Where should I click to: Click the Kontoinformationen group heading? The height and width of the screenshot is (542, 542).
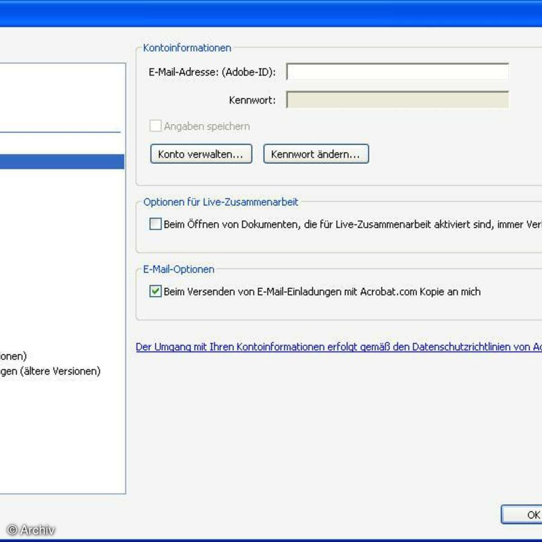tap(187, 48)
